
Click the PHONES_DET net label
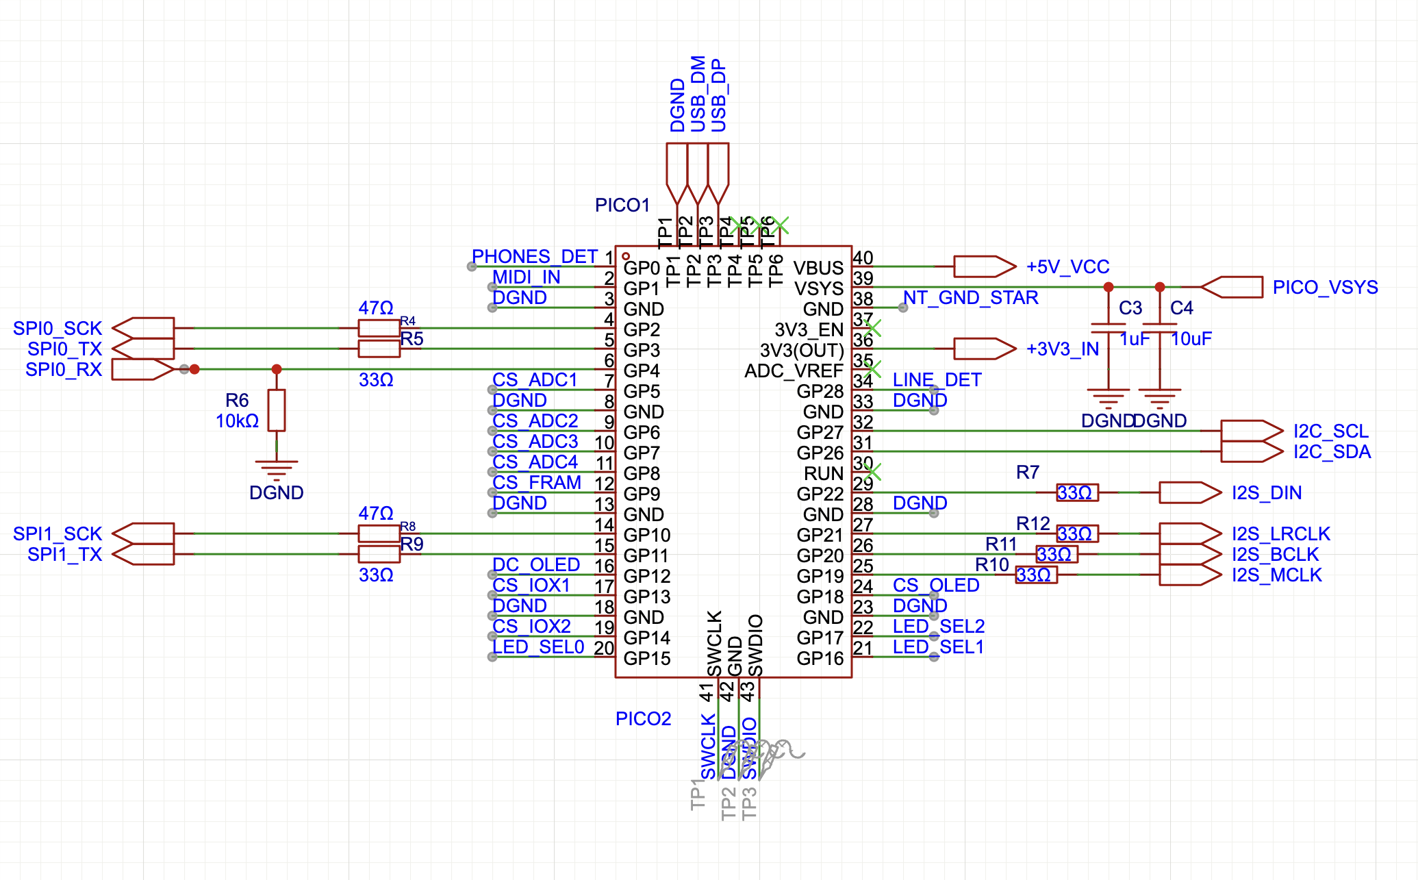click(x=534, y=257)
